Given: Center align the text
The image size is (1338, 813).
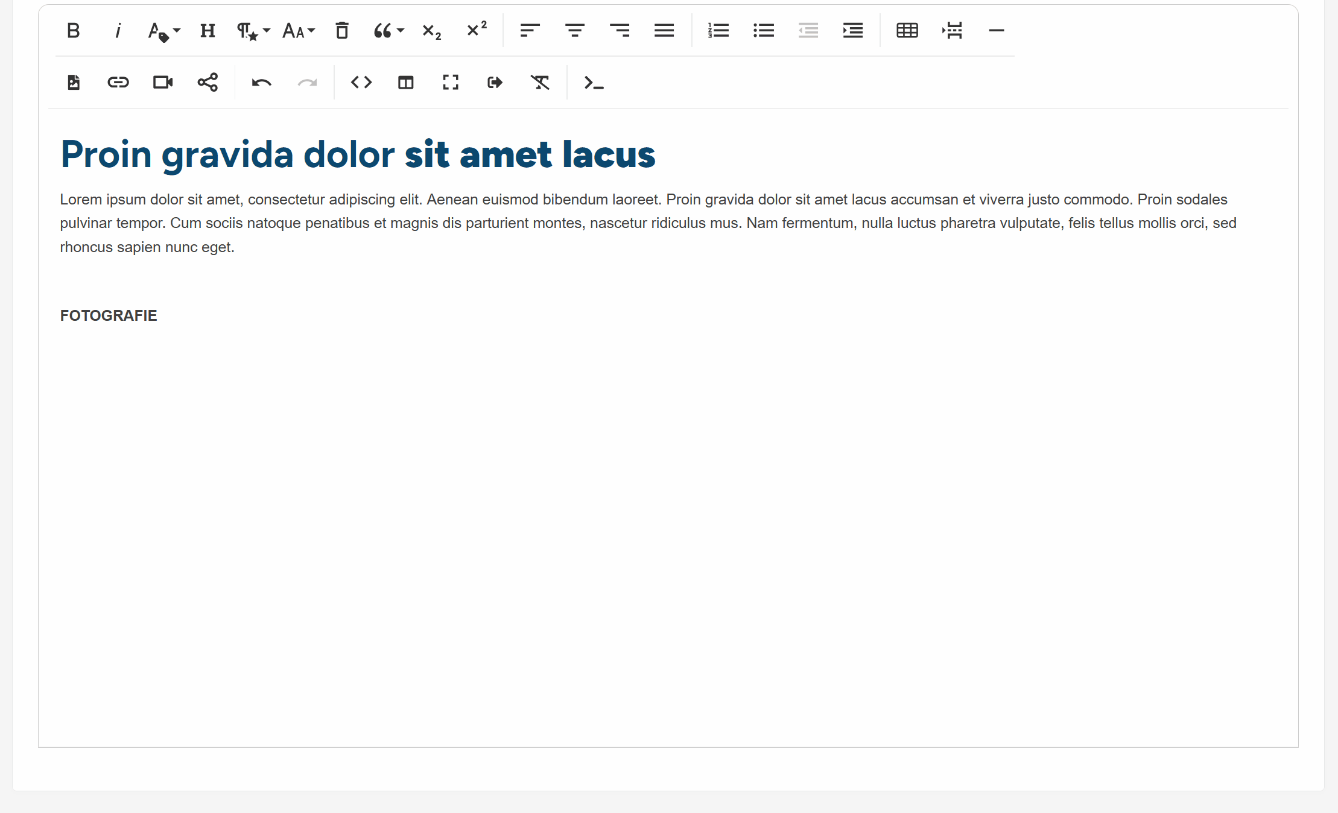Looking at the screenshot, I should 575,30.
